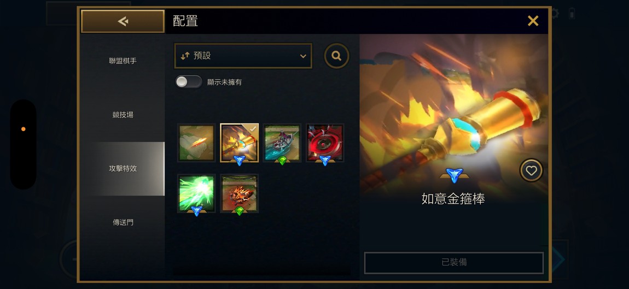Open the 傳送門 tab
The image size is (629, 289).
click(x=123, y=222)
